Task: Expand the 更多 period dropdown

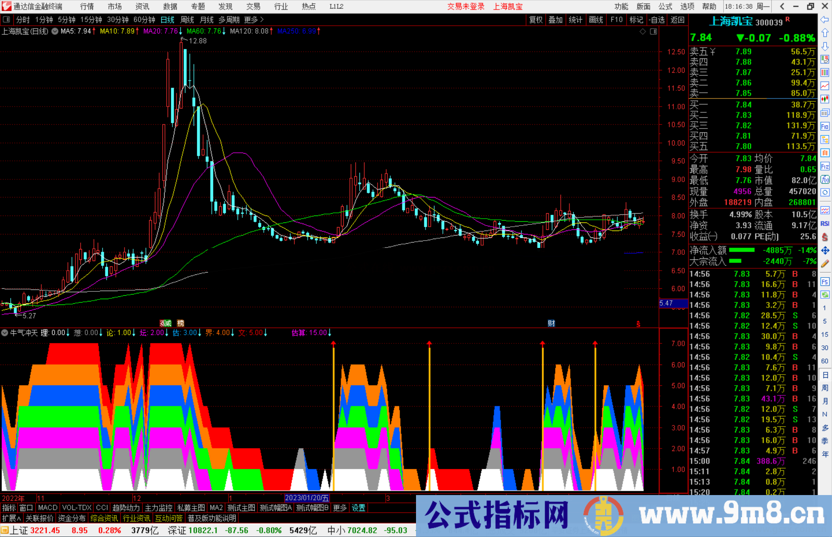Action: (251, 20)
